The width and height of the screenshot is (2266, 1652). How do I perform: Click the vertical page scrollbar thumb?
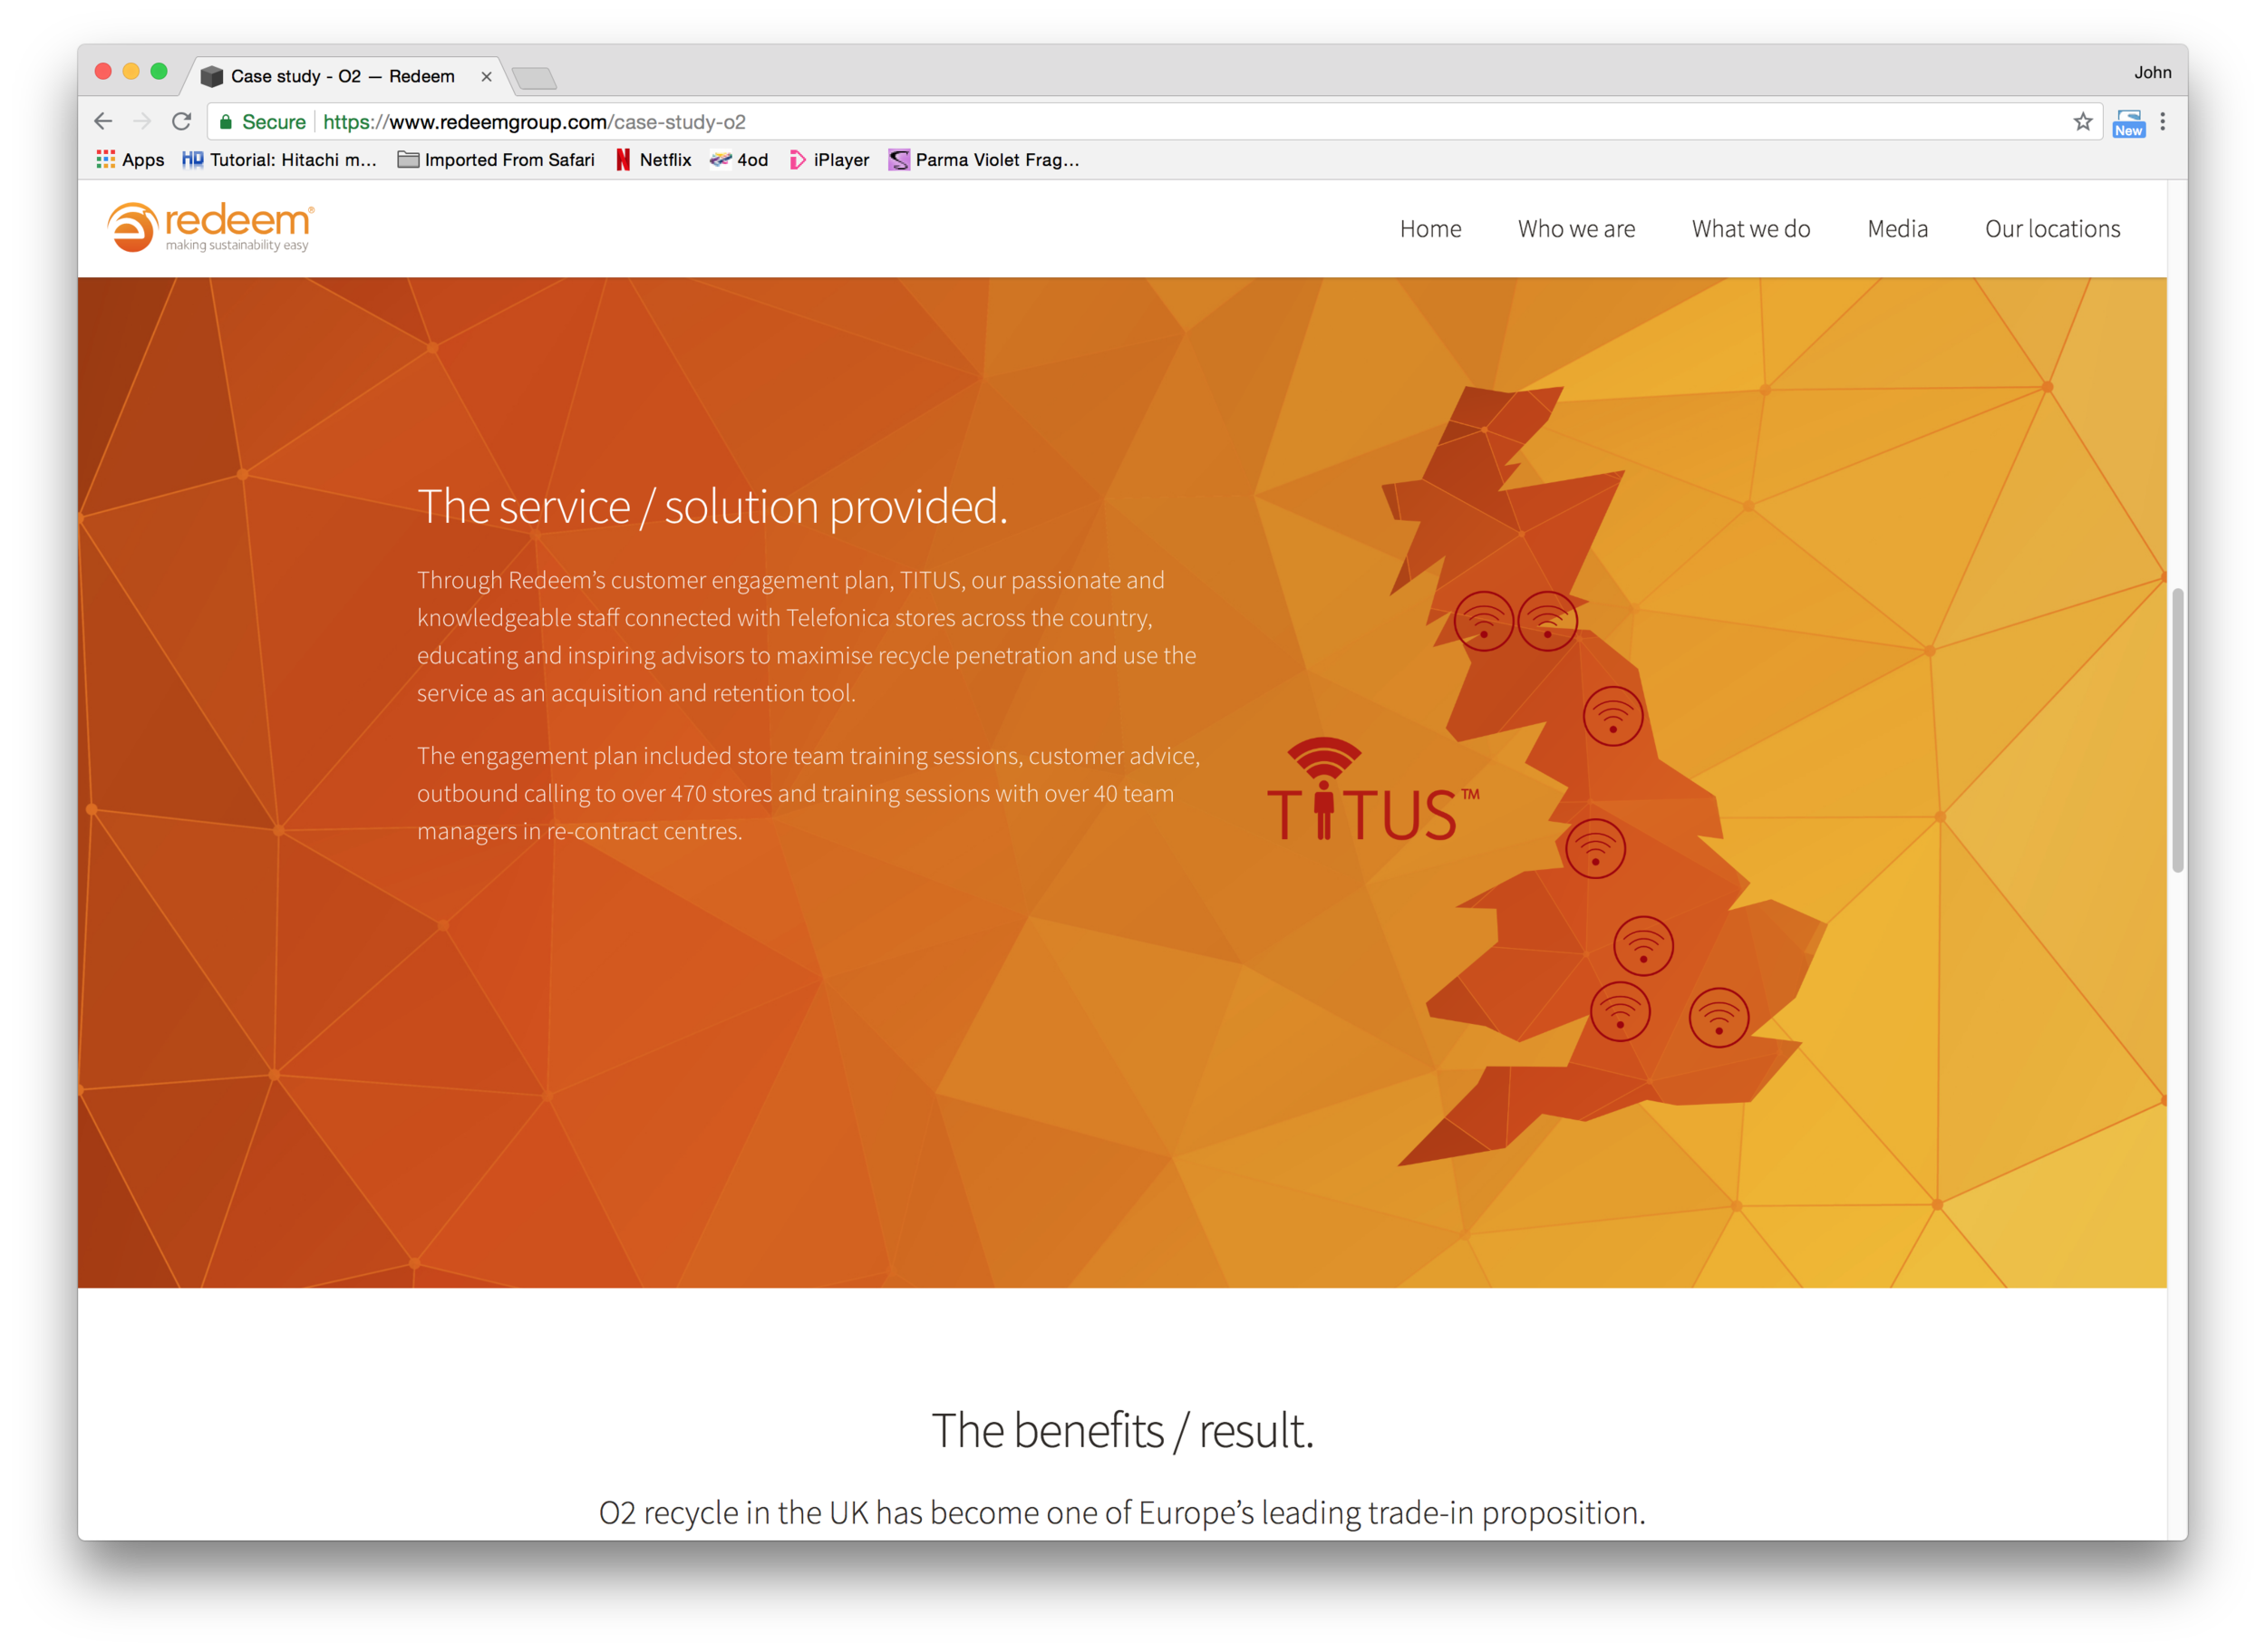[2177, 731]
